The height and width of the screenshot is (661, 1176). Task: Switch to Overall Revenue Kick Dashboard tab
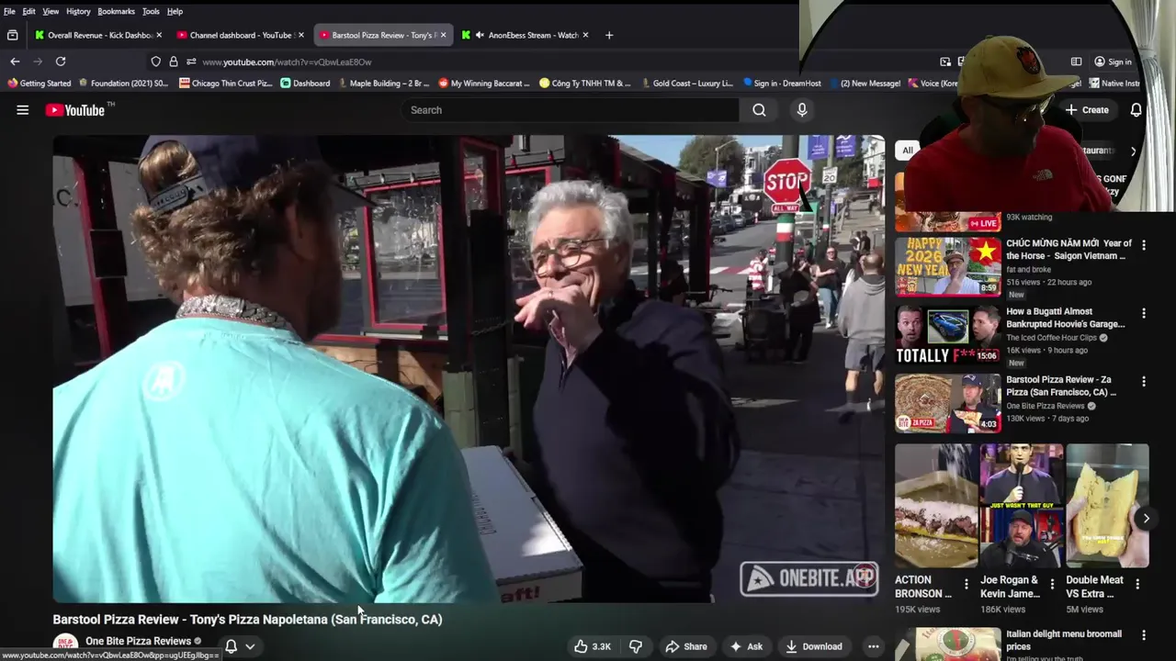click(x=97, y=35)
